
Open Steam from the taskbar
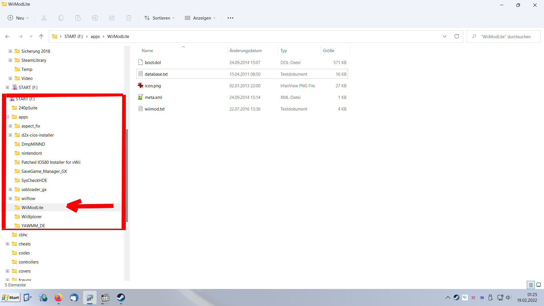[121, 297]
